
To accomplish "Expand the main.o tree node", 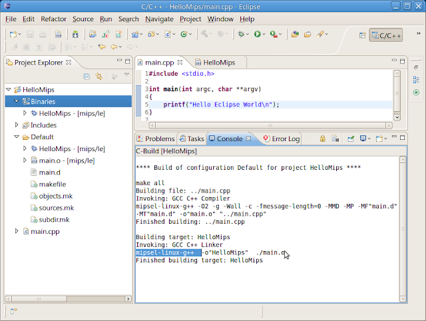I will click(x=25, y=160).
